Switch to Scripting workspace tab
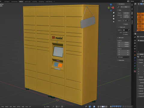The height and width of the screenshot is (108, 144). 35,1
